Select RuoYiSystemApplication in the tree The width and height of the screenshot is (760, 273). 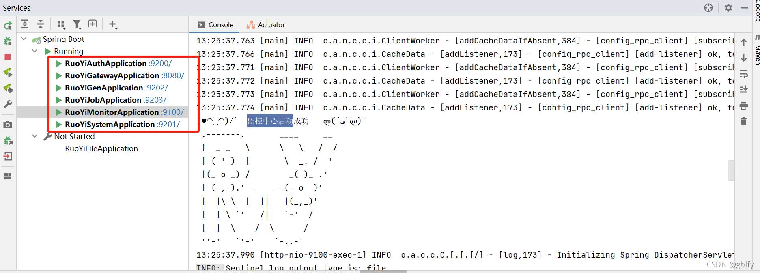[x=110, y=124]
